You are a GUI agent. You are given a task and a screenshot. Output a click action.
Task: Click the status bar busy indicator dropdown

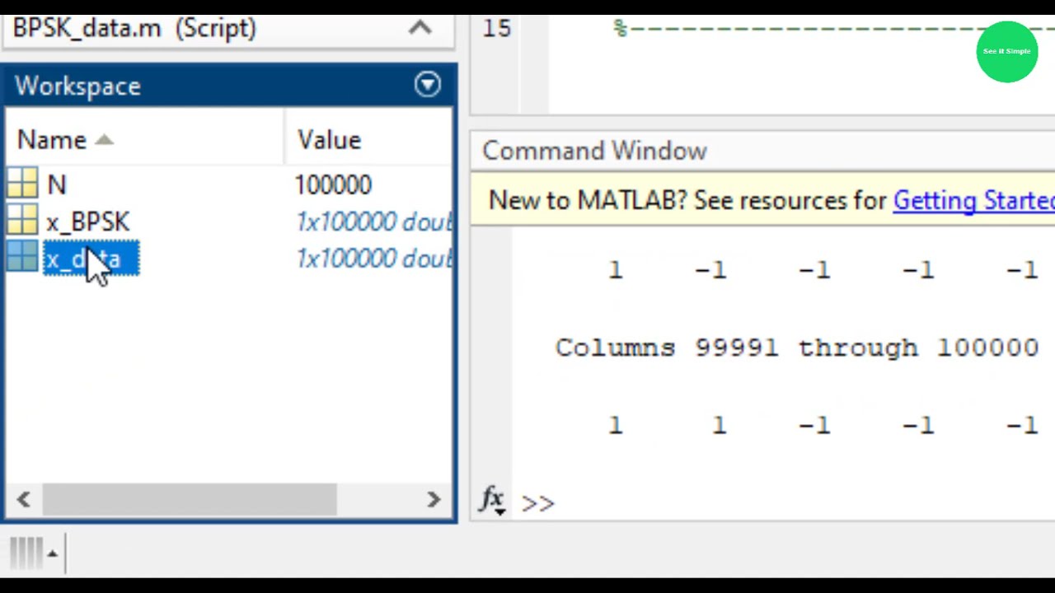click(x=52, y=553)
